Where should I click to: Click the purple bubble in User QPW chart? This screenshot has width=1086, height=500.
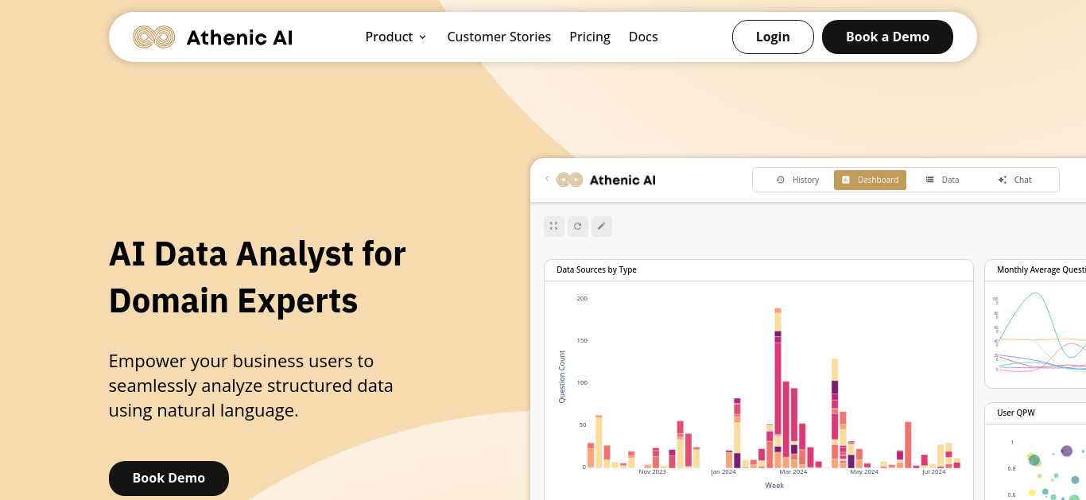coord(1067,451)
